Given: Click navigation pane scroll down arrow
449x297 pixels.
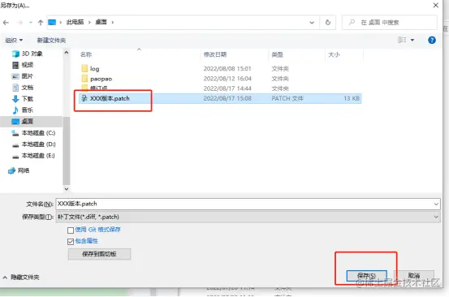Looking at the screenshot, I should (x=67, y=189).
